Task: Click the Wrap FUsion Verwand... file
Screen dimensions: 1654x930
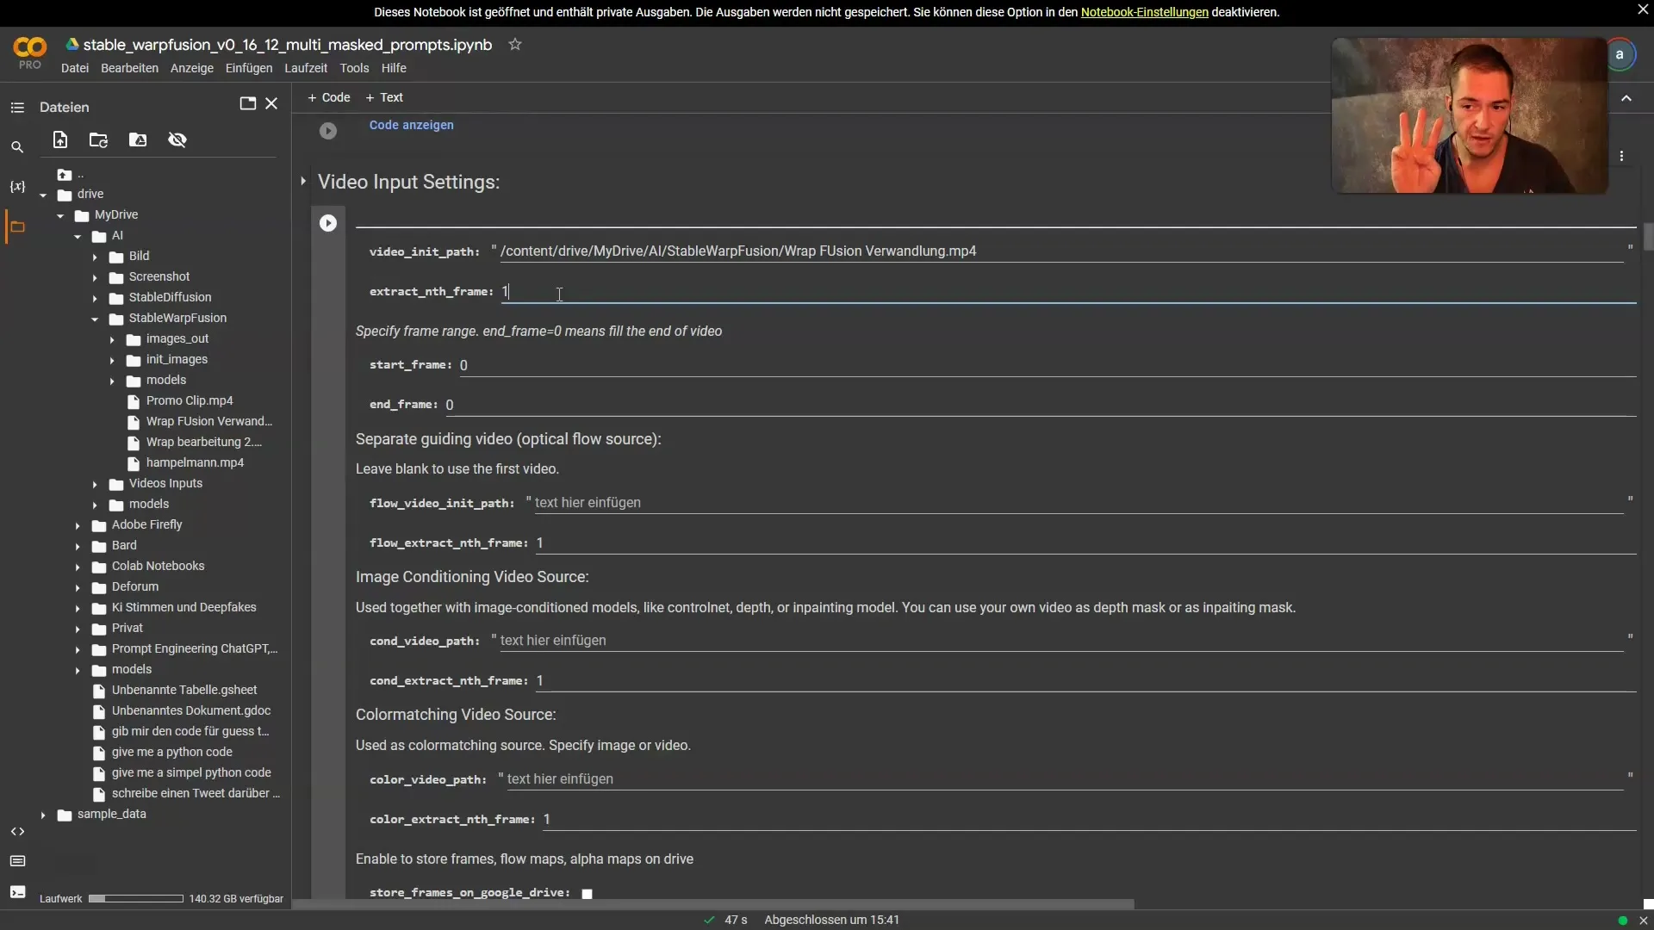Action: click(x=208, y=421)
